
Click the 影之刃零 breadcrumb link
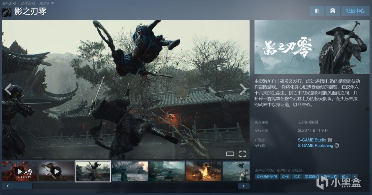click(x=47, y=3)
